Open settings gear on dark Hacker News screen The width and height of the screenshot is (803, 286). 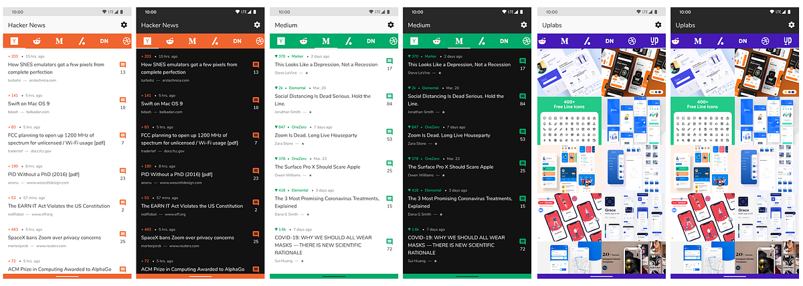[x=257, y=25]
